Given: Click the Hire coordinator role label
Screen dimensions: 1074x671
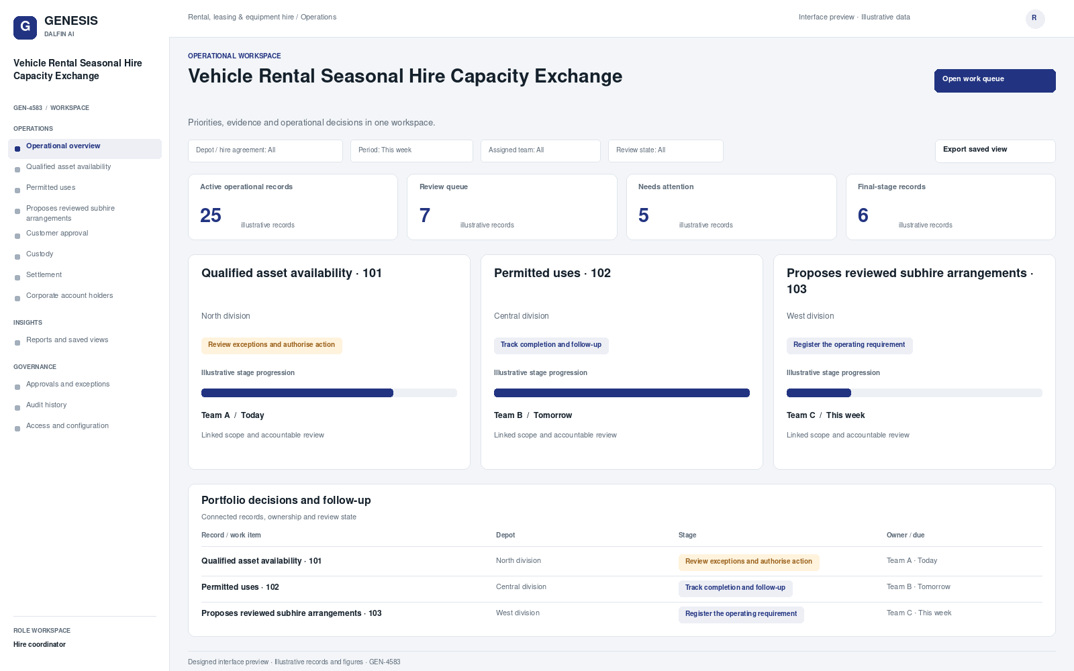Looking at the screenshot, I should pyautogui.click(x=40, y=645).
